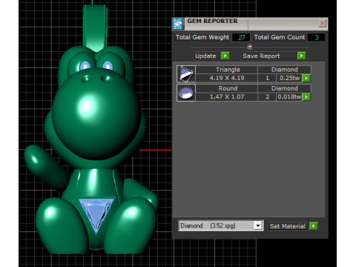Select the left eye round gem on model
Viewport: 356px width, 267px height.
coord(85,66)
